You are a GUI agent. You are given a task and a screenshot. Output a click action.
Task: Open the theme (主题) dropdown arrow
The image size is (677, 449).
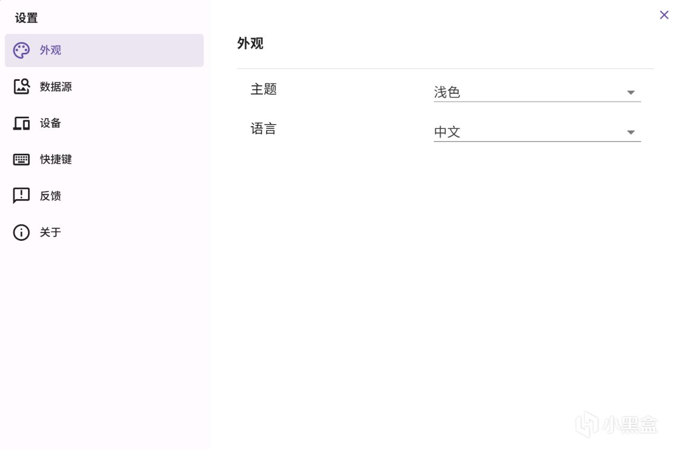630,93
